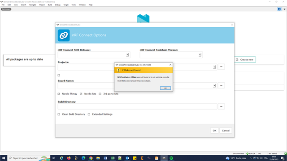This screenshot has width=287, height=161.
Task: Click the browse button beside Projects
Action: point(221,67)
